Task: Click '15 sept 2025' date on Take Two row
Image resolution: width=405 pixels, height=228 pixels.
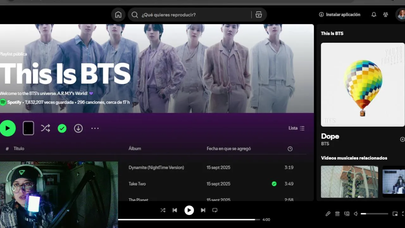Action: pyautogui.click(x=218, y=184)
